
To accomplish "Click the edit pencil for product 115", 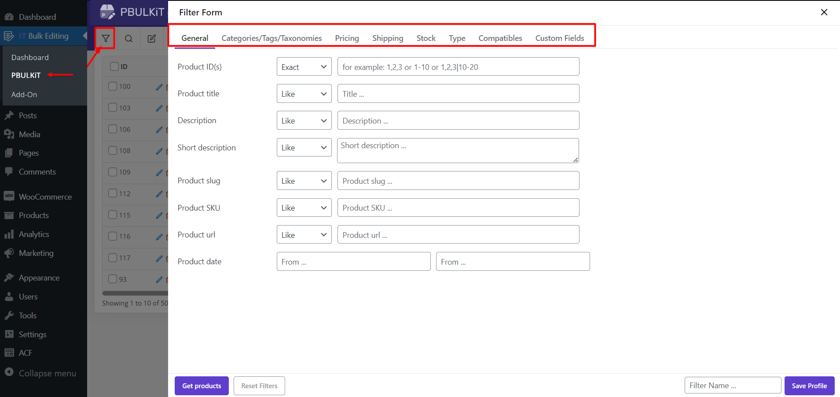I will pyautogui.click(x=159, y=215).
